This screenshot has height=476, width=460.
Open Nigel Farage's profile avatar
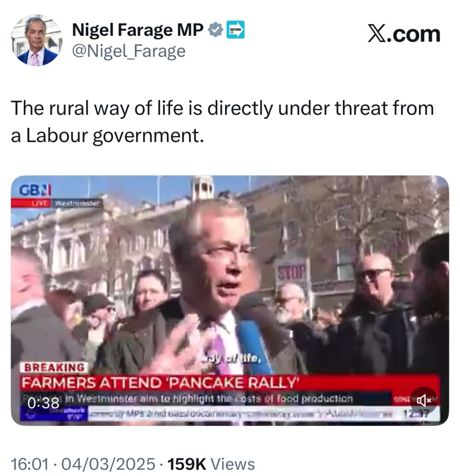37,40
